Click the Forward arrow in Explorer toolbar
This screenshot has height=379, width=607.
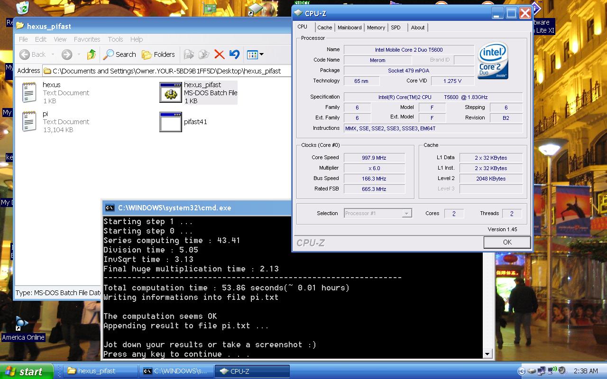point(67,54)
